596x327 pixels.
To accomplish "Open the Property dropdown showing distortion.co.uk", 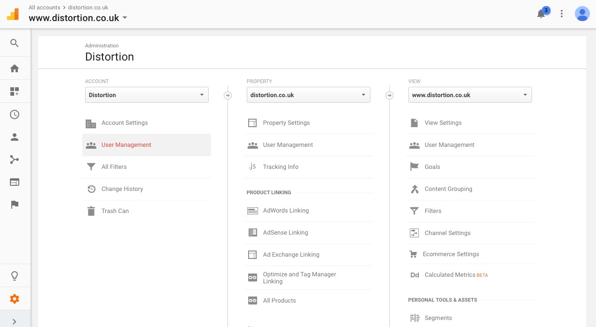I will [308, 95].
